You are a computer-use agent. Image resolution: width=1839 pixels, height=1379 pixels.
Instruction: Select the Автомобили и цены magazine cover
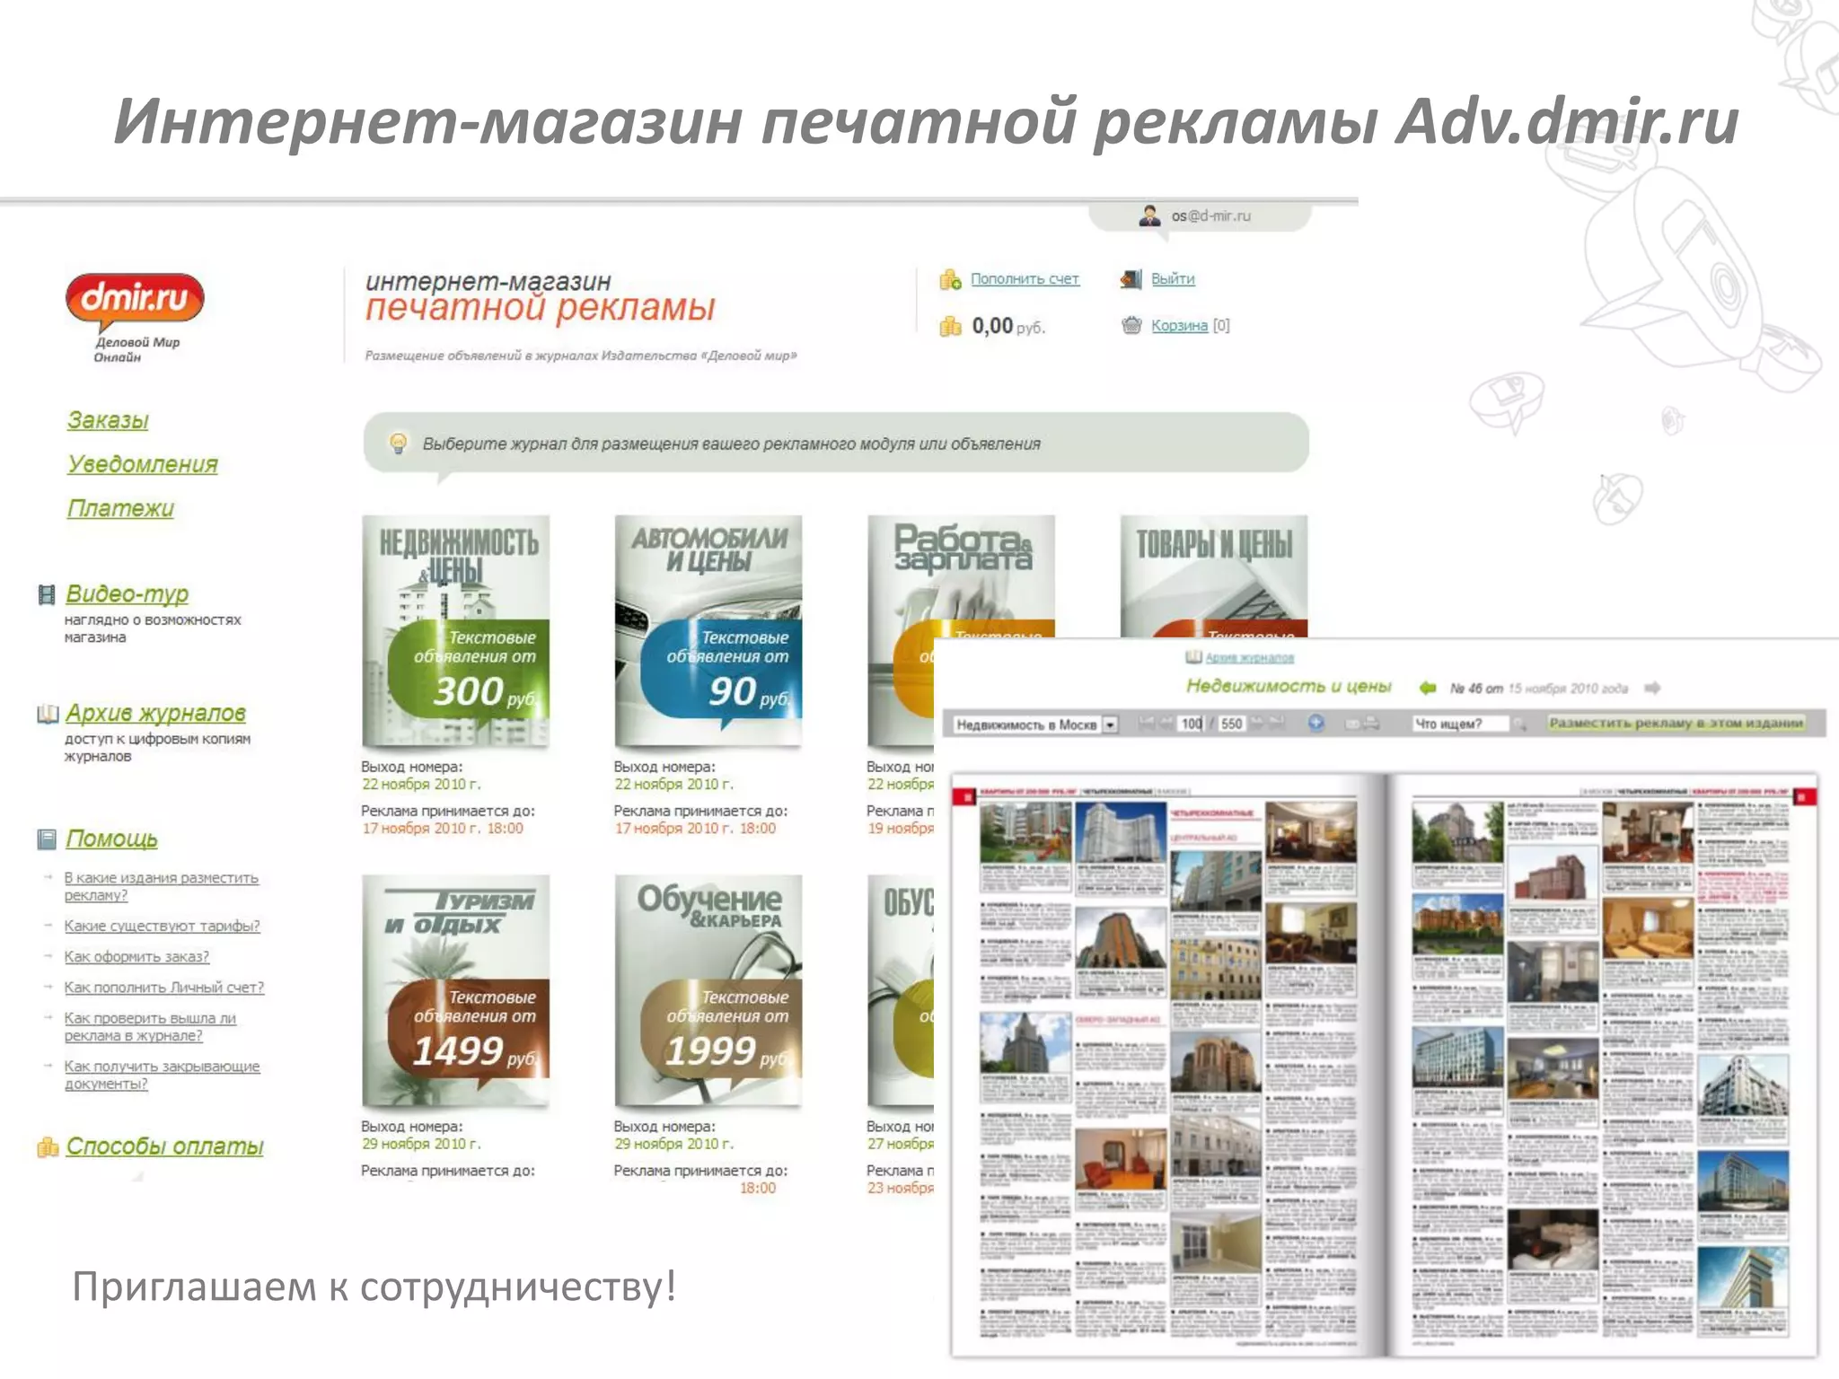pyautogui.click(x=708, y=630)
